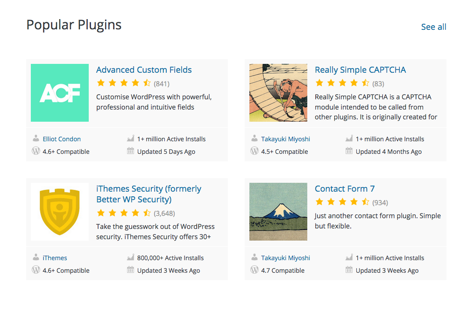Click Updated 3 Weeks Ago in iThemes Security card
This screenshot has height=318, width=474.
pyautogui.click(x=169, y=270)
